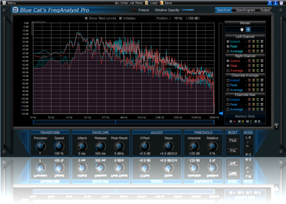
Task: Store Channels Average Average curve to slot A
Action: 249,90
